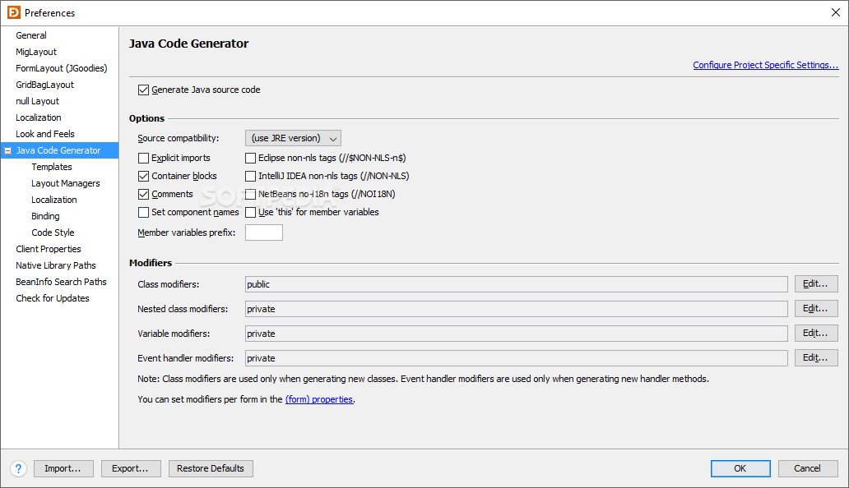
Task: Click Nested class modifiers field
Action: pyautogui.click(x=516, y=309)
